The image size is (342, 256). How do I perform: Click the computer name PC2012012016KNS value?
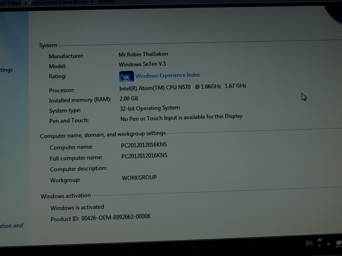pyautogui.click(x=144, y=145)
